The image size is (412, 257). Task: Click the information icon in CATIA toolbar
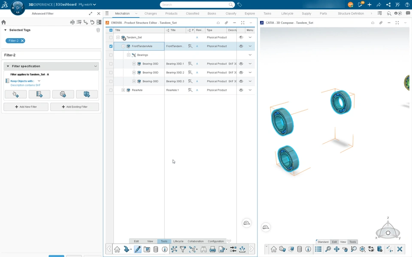click(x=308, y=249)
